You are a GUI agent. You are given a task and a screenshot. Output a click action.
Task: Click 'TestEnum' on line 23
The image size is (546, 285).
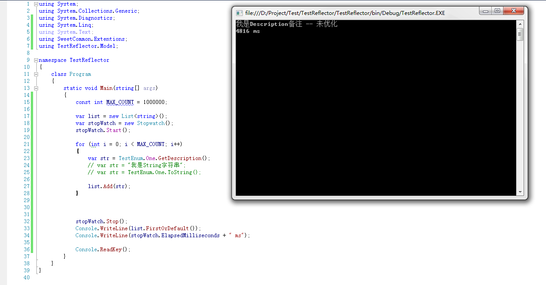(131, 158)
